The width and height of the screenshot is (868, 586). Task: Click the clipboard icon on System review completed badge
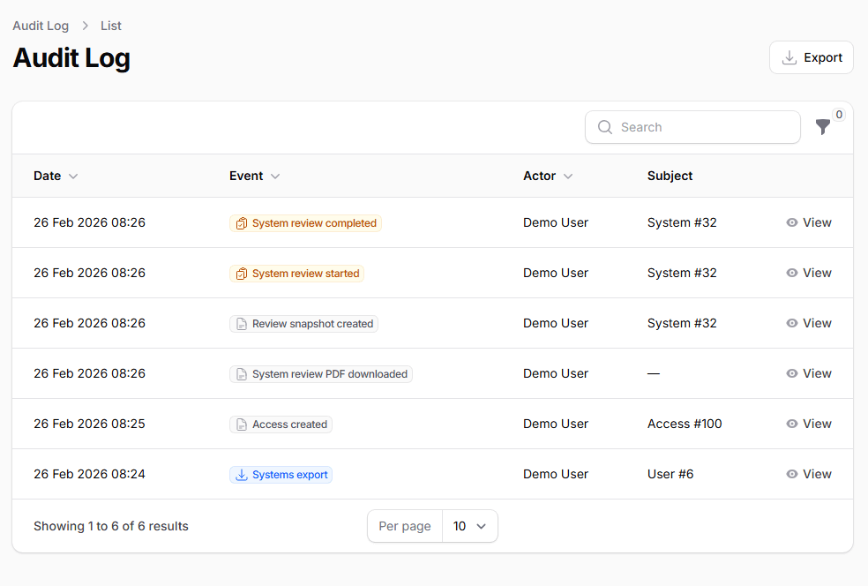241,223
